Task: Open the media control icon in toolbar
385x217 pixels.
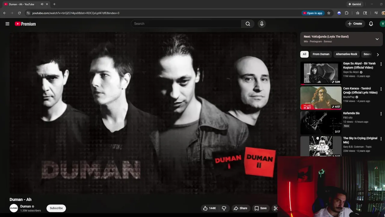Action: (x=376, y=13)
